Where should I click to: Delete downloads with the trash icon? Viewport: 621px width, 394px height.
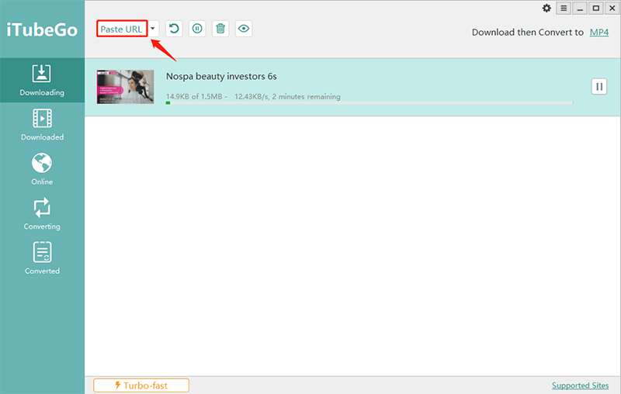click(x=220, y=29)
